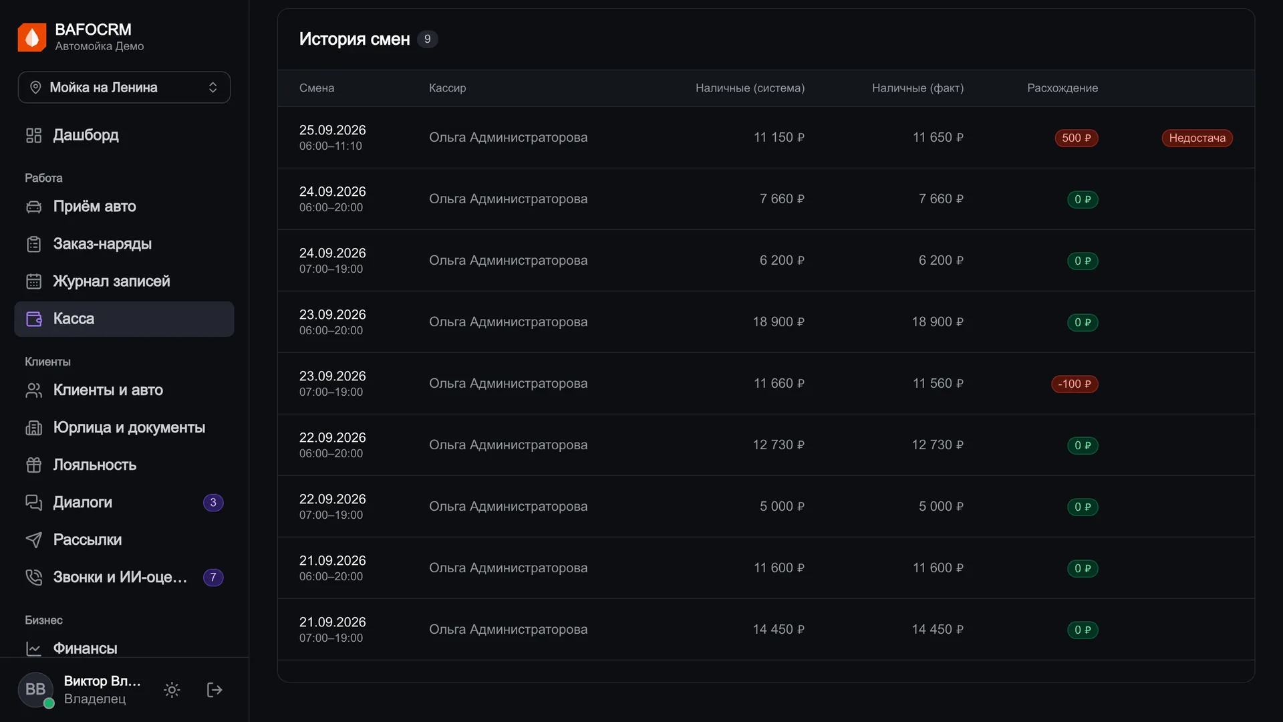Click the 500 ₽ discrepancy badge
The height and width of the screenshot is (722, 1283).
pos(1076,138)
